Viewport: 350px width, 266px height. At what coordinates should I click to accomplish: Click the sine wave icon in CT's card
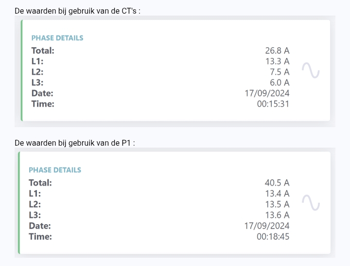tap(311, 70)
